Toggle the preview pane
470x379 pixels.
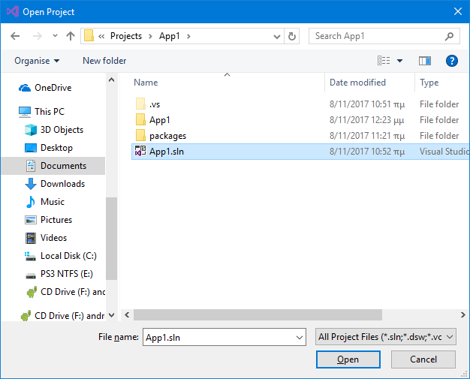click(x=425, y=61)
